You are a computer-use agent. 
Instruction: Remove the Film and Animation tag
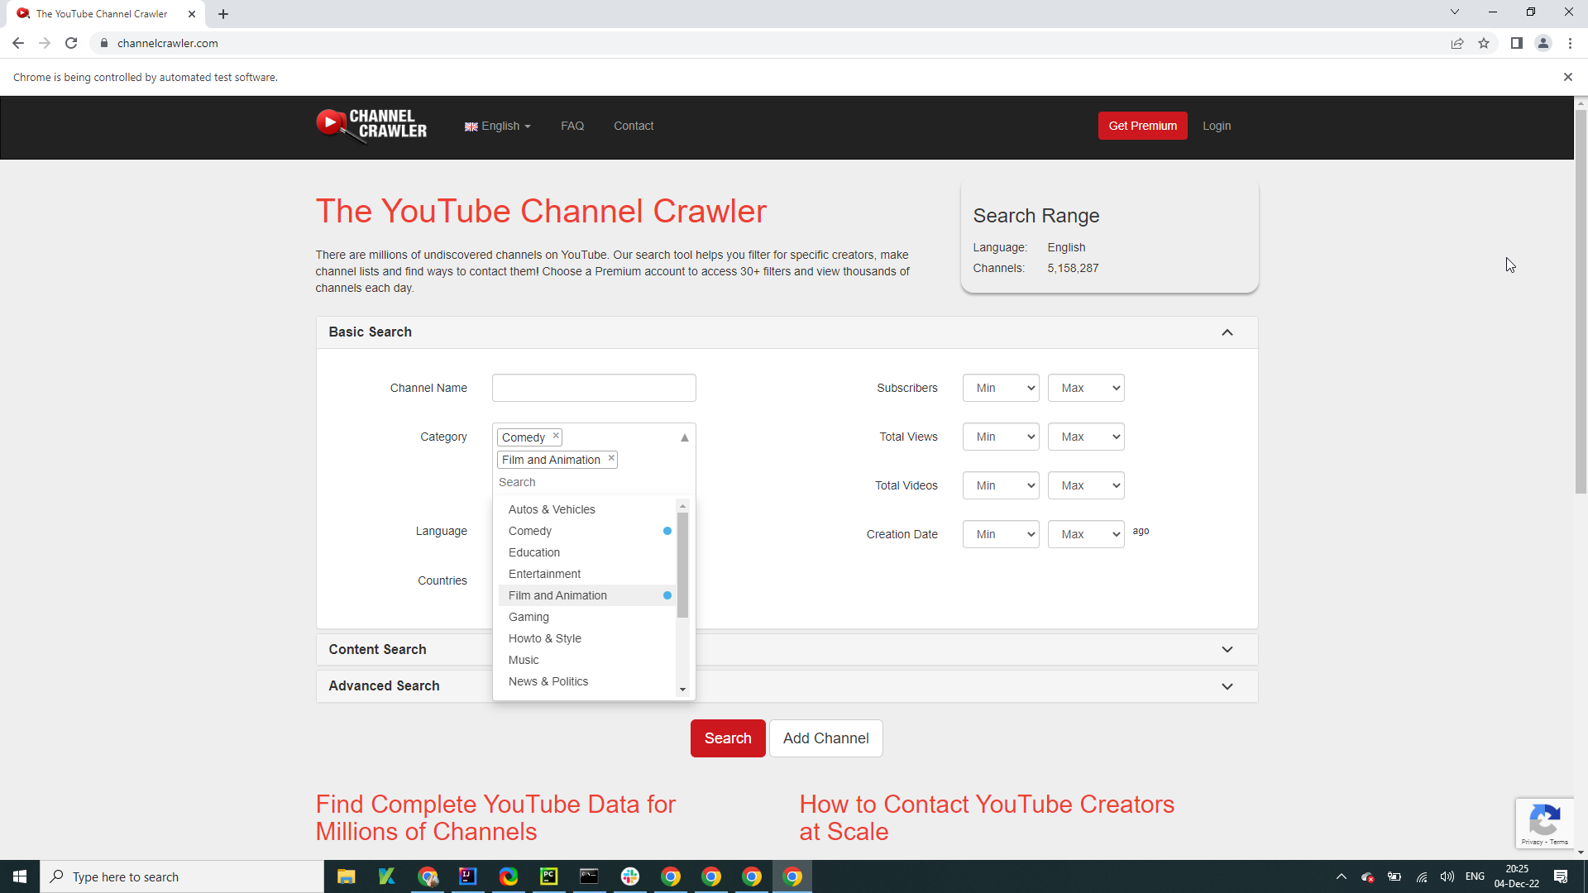click(612, 458)
